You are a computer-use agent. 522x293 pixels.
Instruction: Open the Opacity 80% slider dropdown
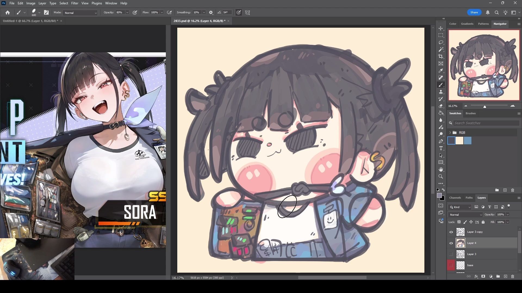coord(127,12)
